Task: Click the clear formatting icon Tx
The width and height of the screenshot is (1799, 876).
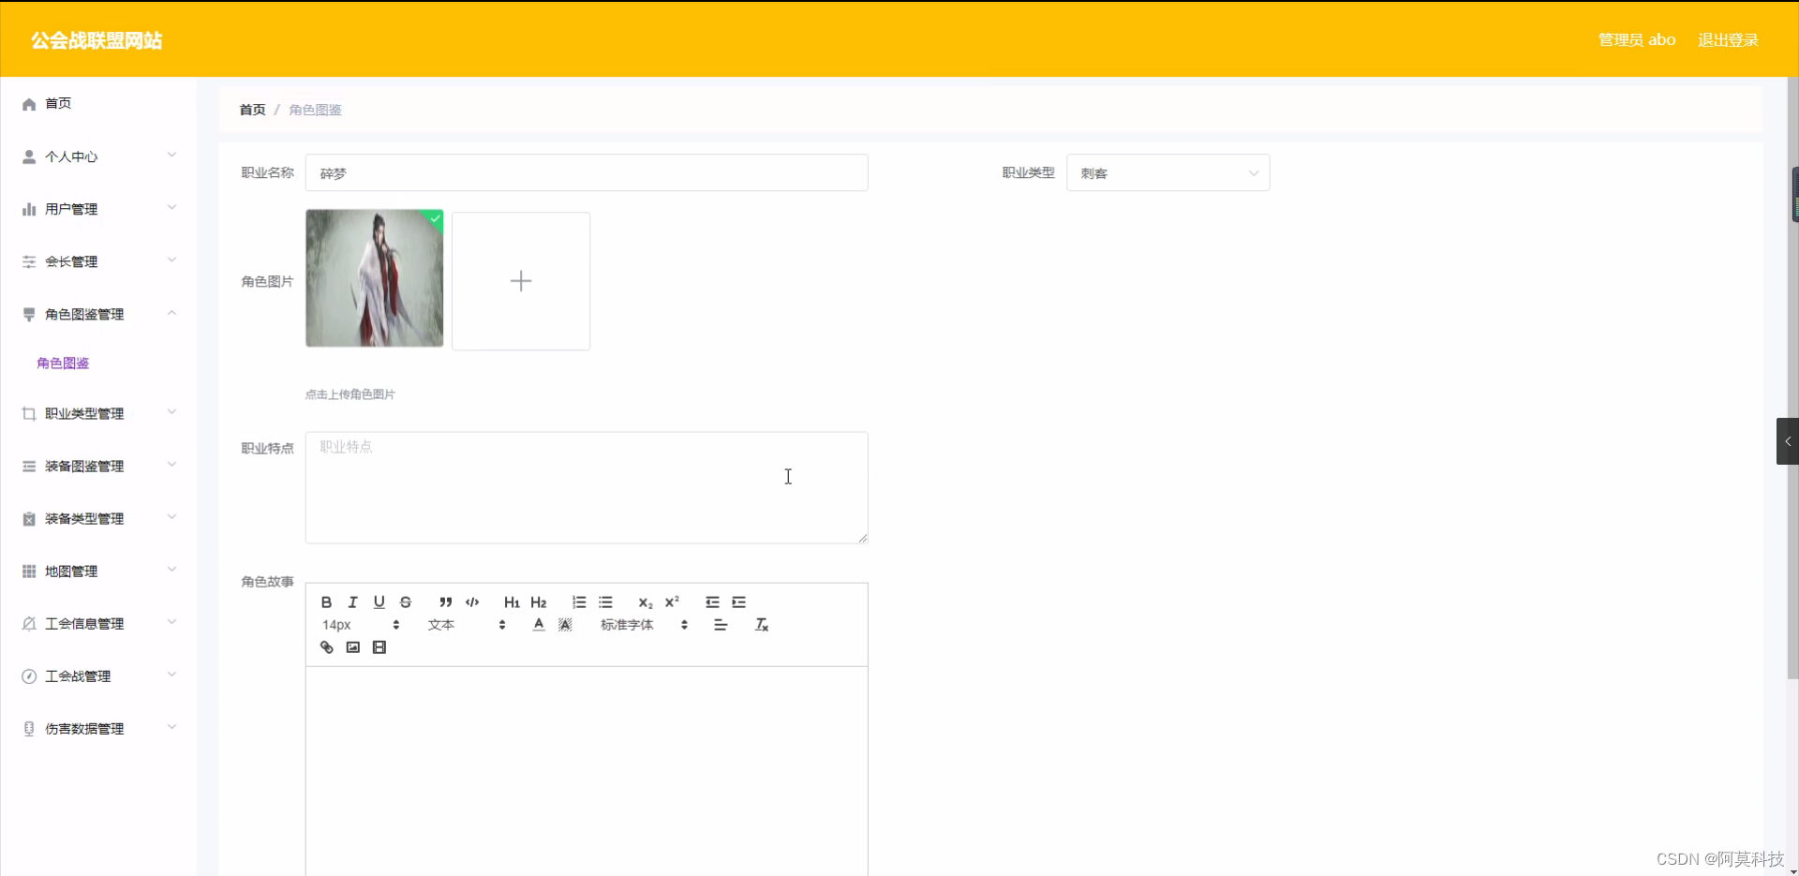Action: pos(761,625)
